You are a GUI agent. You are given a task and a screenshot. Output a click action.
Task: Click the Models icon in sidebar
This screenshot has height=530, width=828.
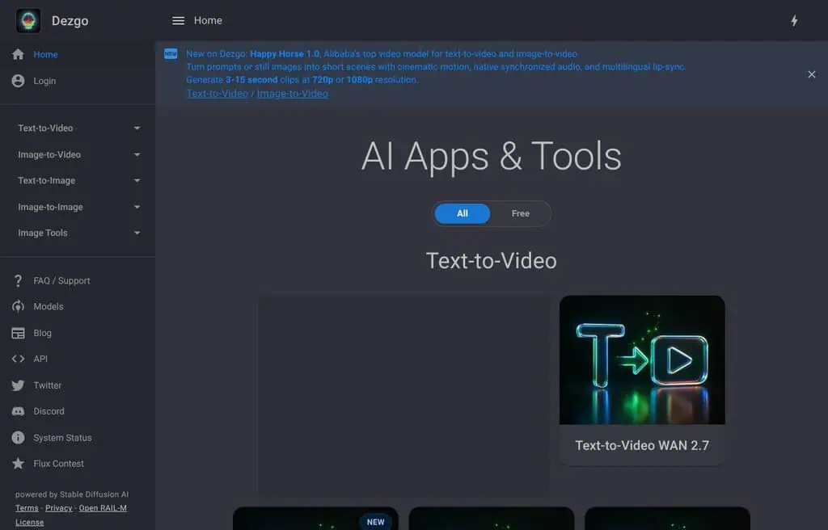tap(18, 307)
